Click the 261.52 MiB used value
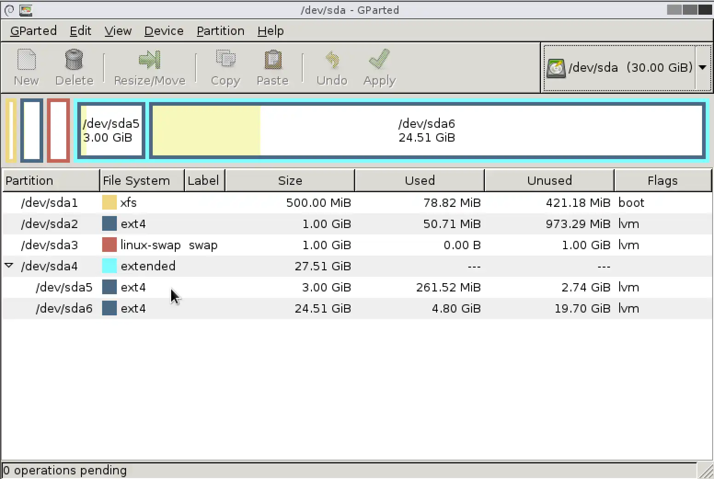This screenshot has width=714, height=479. click(449, 287)
